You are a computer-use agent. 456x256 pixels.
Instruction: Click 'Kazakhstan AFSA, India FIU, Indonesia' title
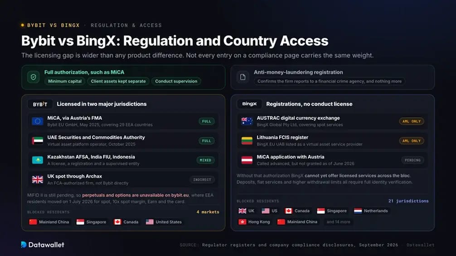click(x=91, y=157)
